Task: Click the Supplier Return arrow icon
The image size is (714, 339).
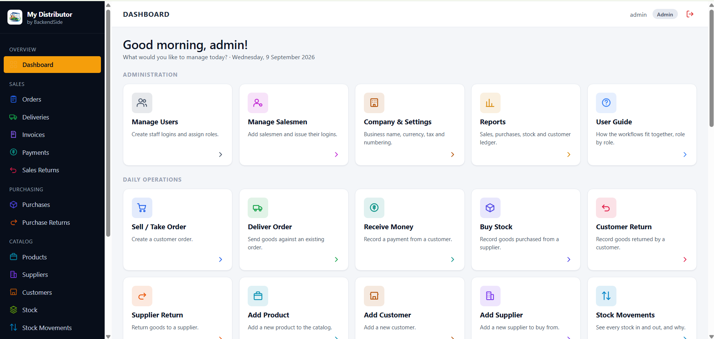Action: pos(142,296)
